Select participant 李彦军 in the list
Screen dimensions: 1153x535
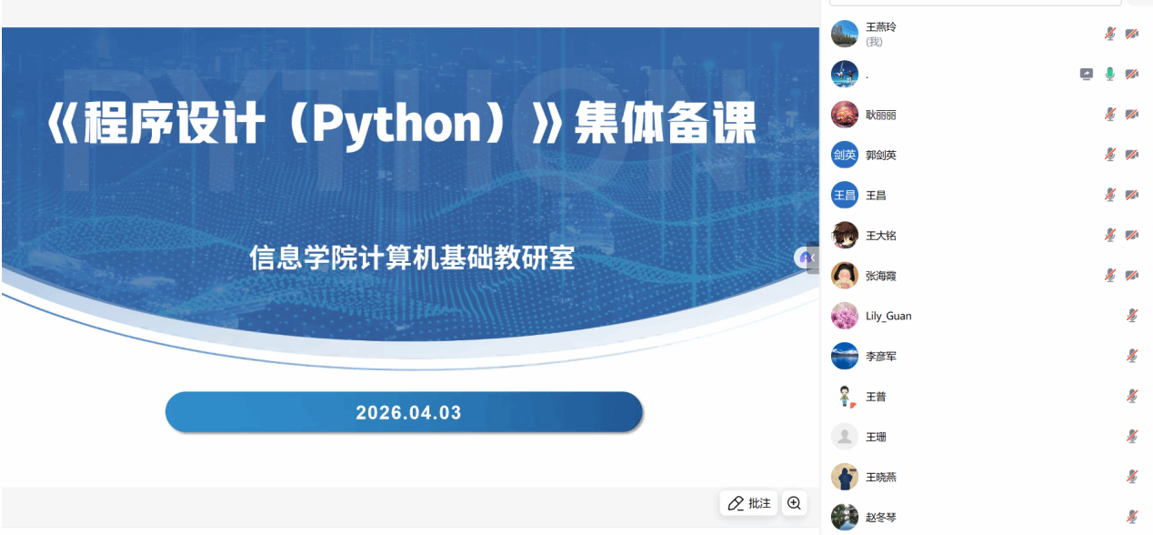880,356
